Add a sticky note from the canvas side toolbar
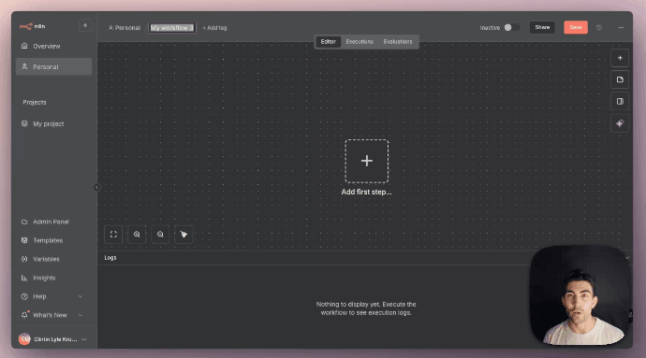 pyautogui.click(x=620, y=79)
